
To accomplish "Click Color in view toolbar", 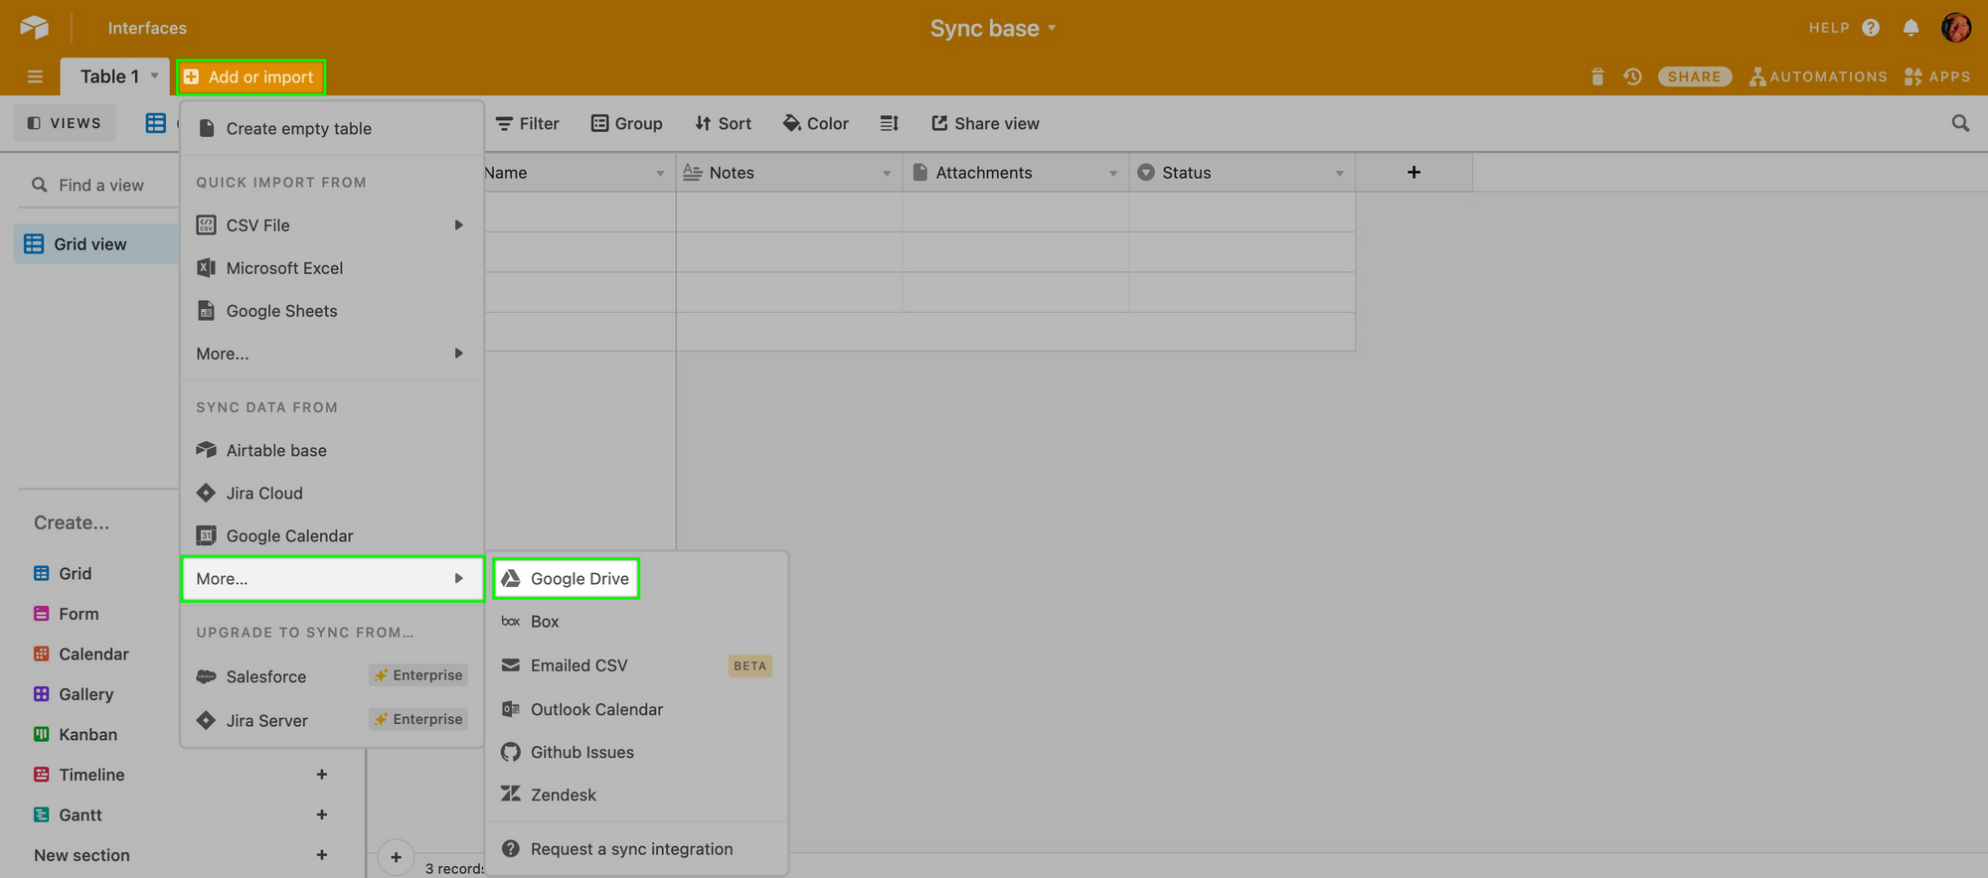I will click(x=816, y=123).
